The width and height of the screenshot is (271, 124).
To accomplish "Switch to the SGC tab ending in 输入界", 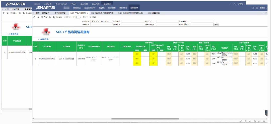I will tap(130, 13).
